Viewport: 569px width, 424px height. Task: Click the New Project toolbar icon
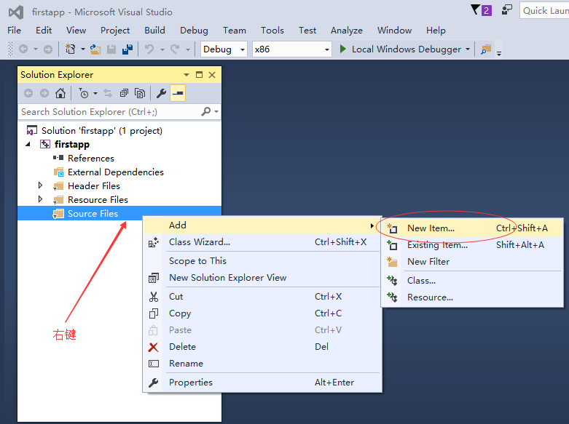[71, 49]
